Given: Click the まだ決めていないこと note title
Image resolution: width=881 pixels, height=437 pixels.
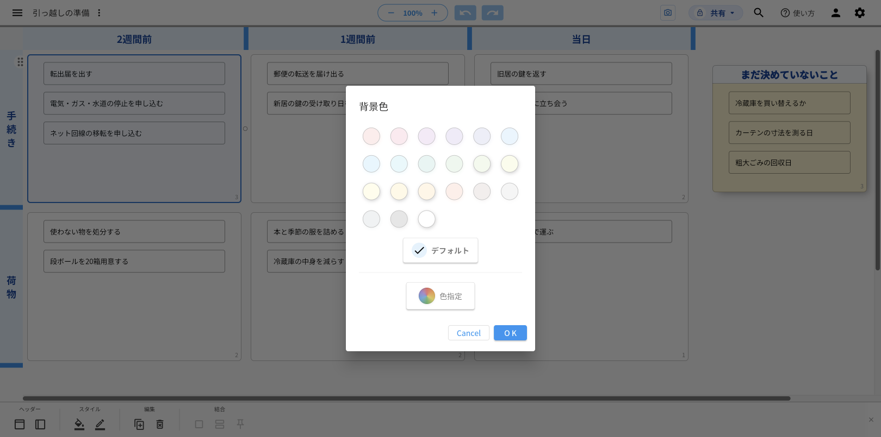Looking at the screenshot, I should [x=790, y=75].
